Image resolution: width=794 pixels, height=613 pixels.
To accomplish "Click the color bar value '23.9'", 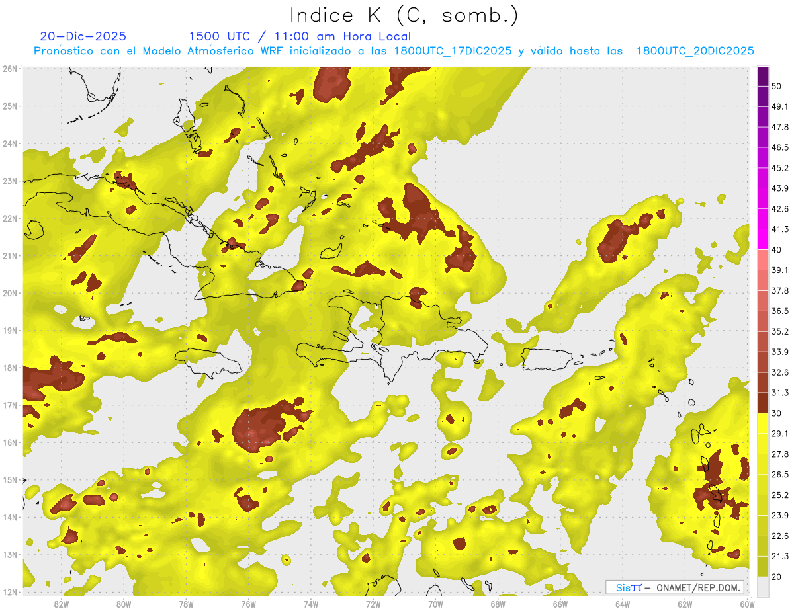I will (x=779, y=515).
